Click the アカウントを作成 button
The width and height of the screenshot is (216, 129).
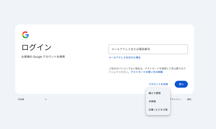pyautogui.click(x=158, y=84)
